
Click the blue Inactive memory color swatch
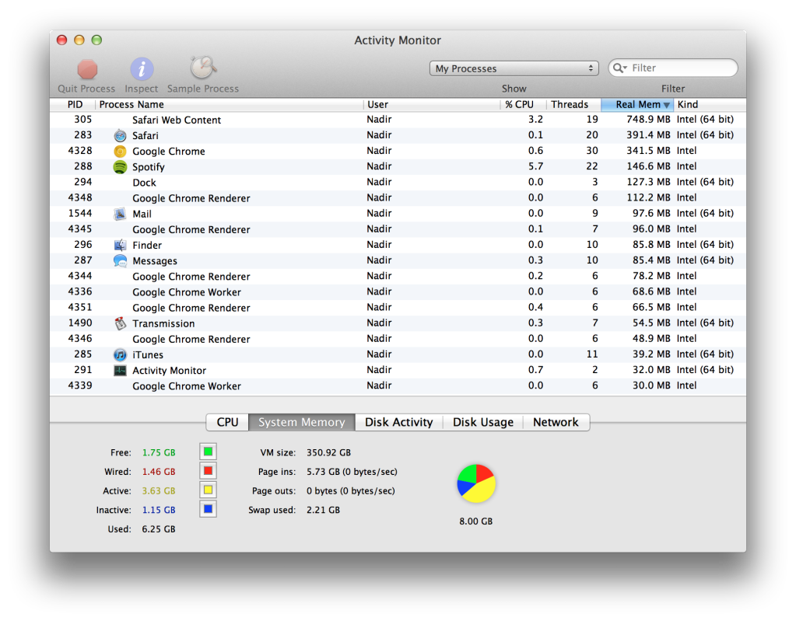(x=208, y=509)
